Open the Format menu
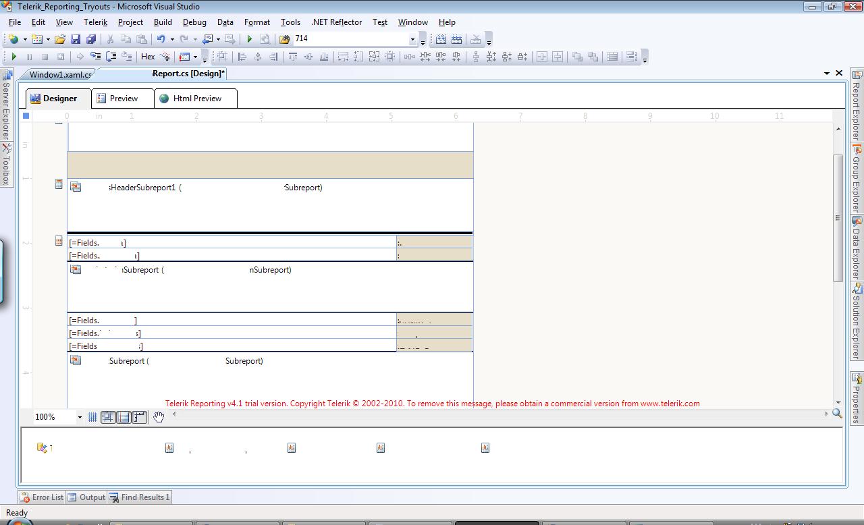This screenshot has width=864, height=525. (x=257, y=22)
